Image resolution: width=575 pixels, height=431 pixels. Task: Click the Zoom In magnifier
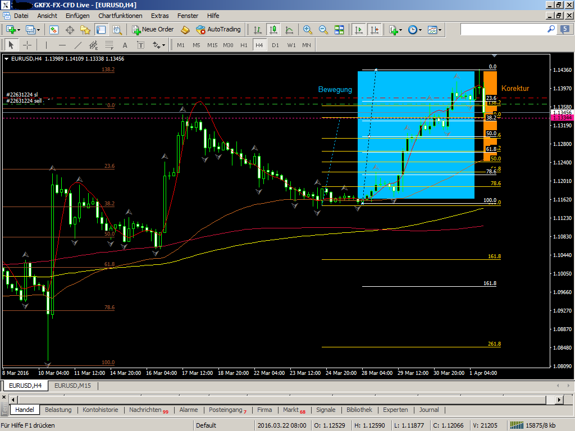[x=306, y=30]
